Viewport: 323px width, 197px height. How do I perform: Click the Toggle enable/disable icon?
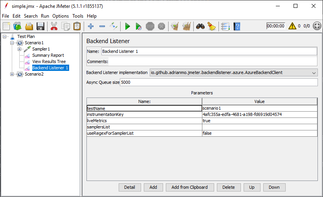coord(114,26)
